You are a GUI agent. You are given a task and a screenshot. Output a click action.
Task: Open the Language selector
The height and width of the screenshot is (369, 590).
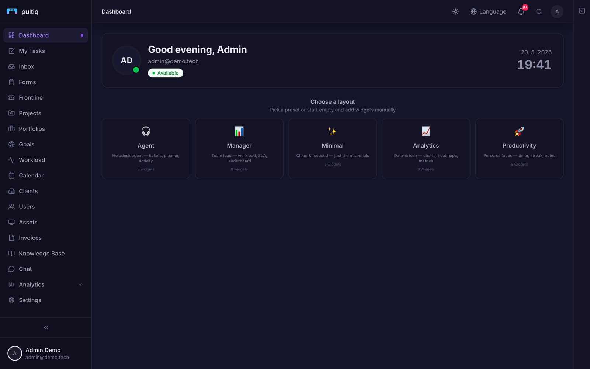pyautogui.click(x=488, y=12)
